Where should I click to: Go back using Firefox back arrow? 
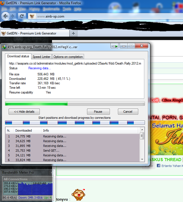point(5,16)
